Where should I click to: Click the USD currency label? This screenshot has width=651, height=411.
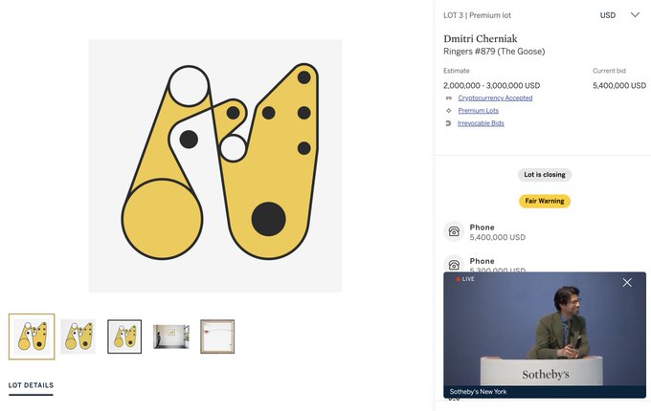pyautogui.click(x=607, y=15)
